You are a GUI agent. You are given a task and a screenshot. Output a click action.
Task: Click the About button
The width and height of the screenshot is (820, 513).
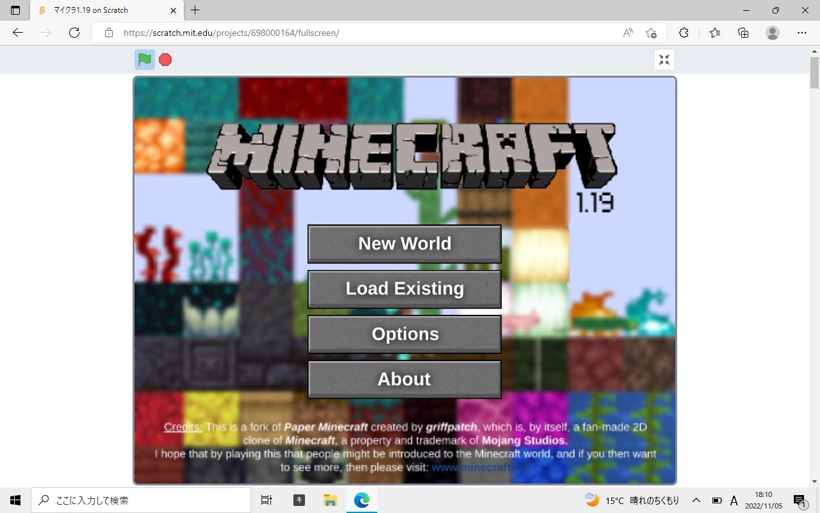(404, 379)
